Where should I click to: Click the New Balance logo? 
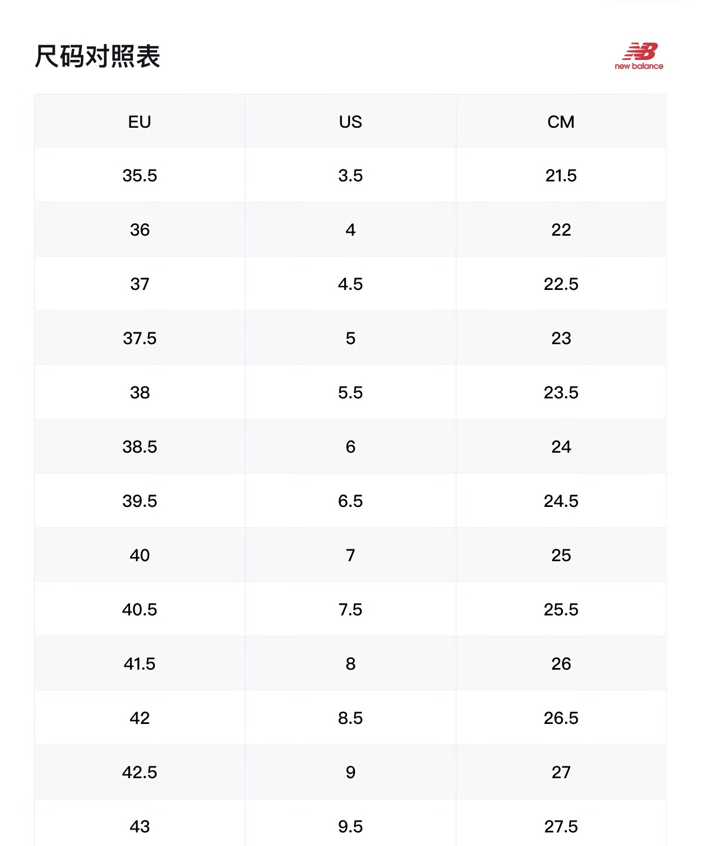[x=639, y=56]
